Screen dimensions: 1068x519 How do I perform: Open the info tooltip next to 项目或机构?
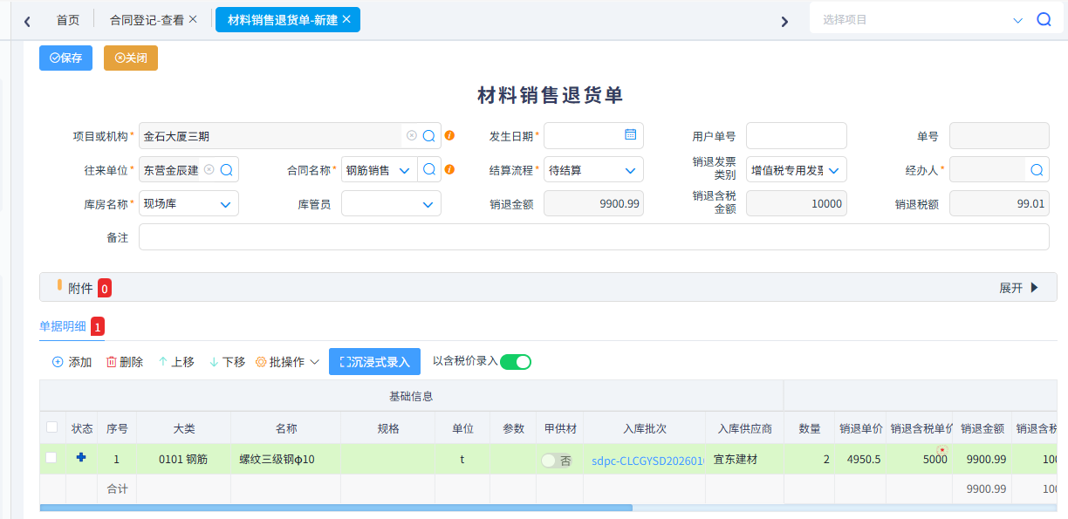coord(450,135)
